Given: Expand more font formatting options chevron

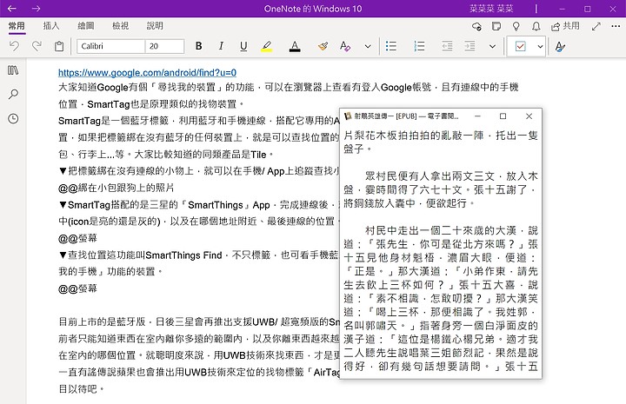Looking at the screenshot, I should point(368,47).
